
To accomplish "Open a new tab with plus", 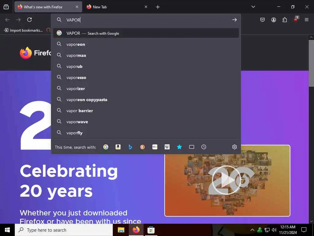I will click(x=158, y=7).
